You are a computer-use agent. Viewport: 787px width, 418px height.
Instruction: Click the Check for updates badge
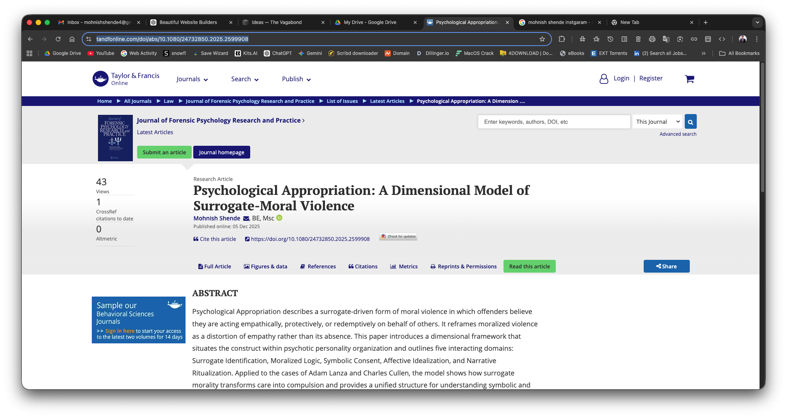pyautogui.click(x=398, y=237)
